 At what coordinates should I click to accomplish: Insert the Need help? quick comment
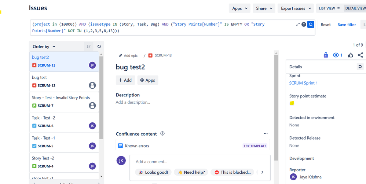click(191, 172)
